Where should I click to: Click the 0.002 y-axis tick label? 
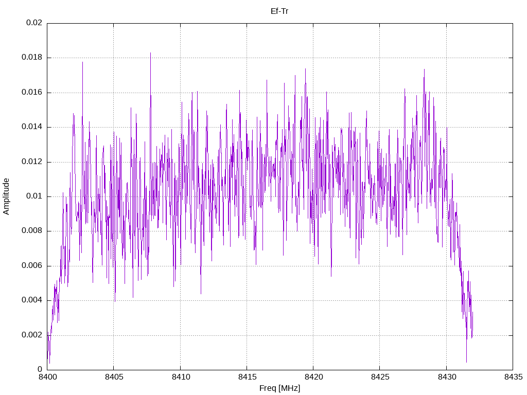tap(32, 335)
